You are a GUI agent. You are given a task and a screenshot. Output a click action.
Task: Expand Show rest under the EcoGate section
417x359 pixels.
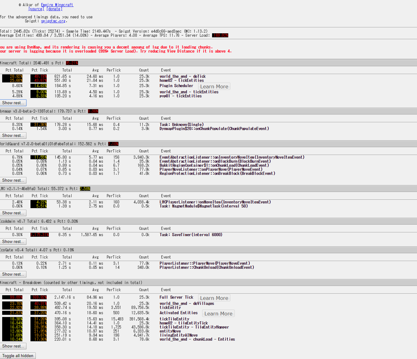[x=13, y=274]
